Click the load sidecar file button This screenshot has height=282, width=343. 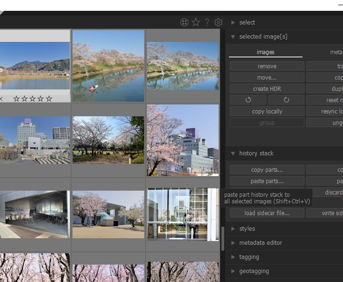267,213
